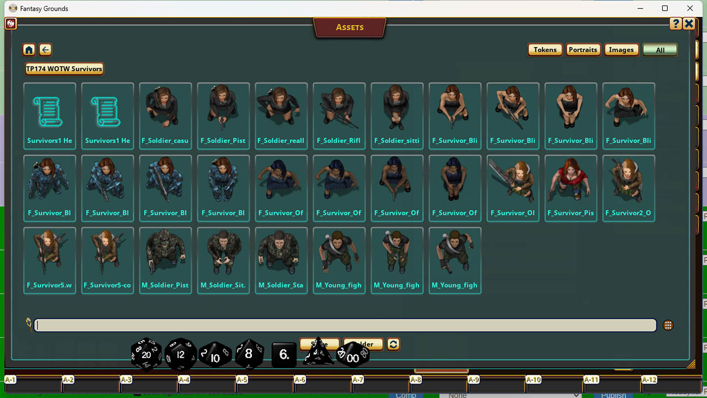Go to the assets home folder

click(29, 50)
